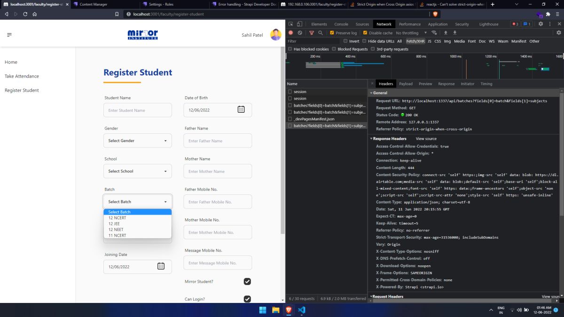Click into Student Name input field
Image resolution: width=564 pixels, height=317 pixels.
(138, 110)
